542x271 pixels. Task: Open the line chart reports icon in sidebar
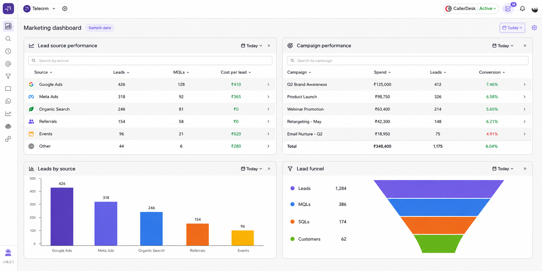(8, 114)
